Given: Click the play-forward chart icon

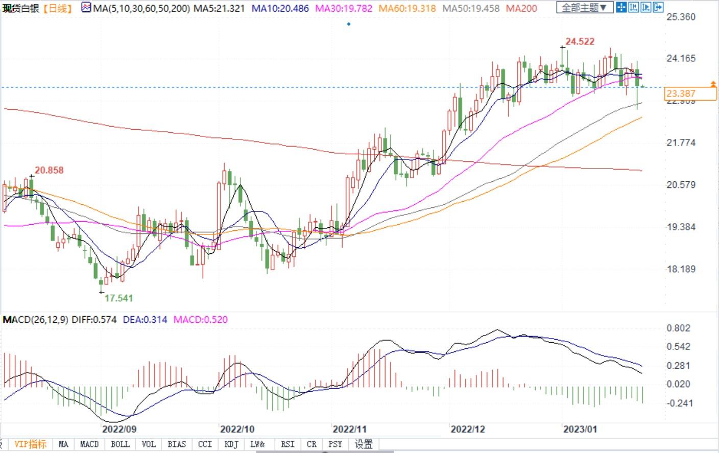Looking at the screenshot, I should (645, 7).
